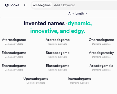Choose the name Arcadegamela

101,66
